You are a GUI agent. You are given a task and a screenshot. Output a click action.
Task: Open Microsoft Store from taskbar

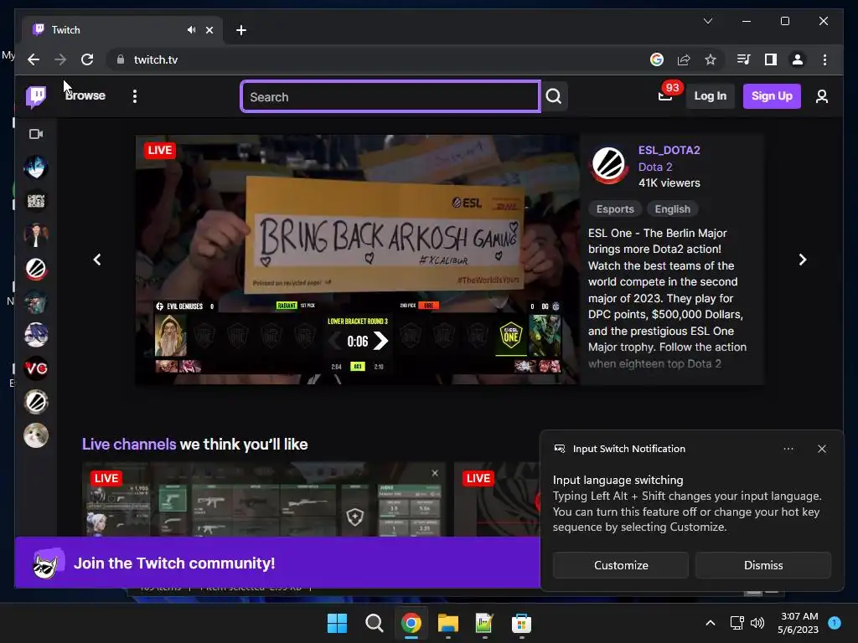(521, 623)
